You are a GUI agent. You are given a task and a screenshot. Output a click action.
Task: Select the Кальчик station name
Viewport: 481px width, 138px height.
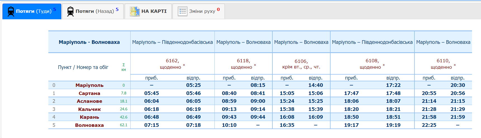[x=89, y=109]
